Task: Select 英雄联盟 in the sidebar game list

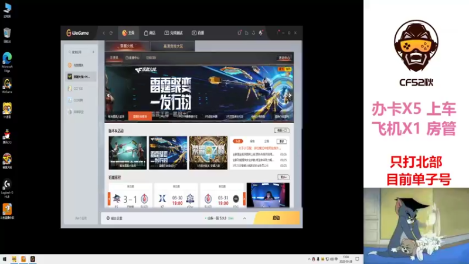Action: [80, 112]
